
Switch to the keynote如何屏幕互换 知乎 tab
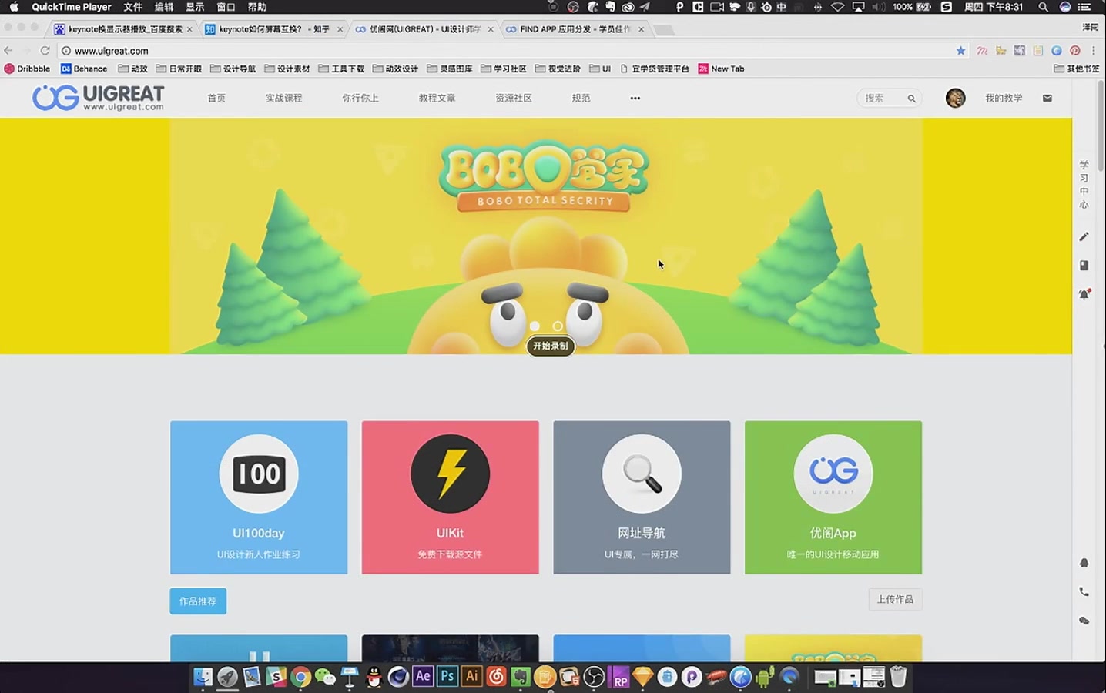(x=273, y=29)
